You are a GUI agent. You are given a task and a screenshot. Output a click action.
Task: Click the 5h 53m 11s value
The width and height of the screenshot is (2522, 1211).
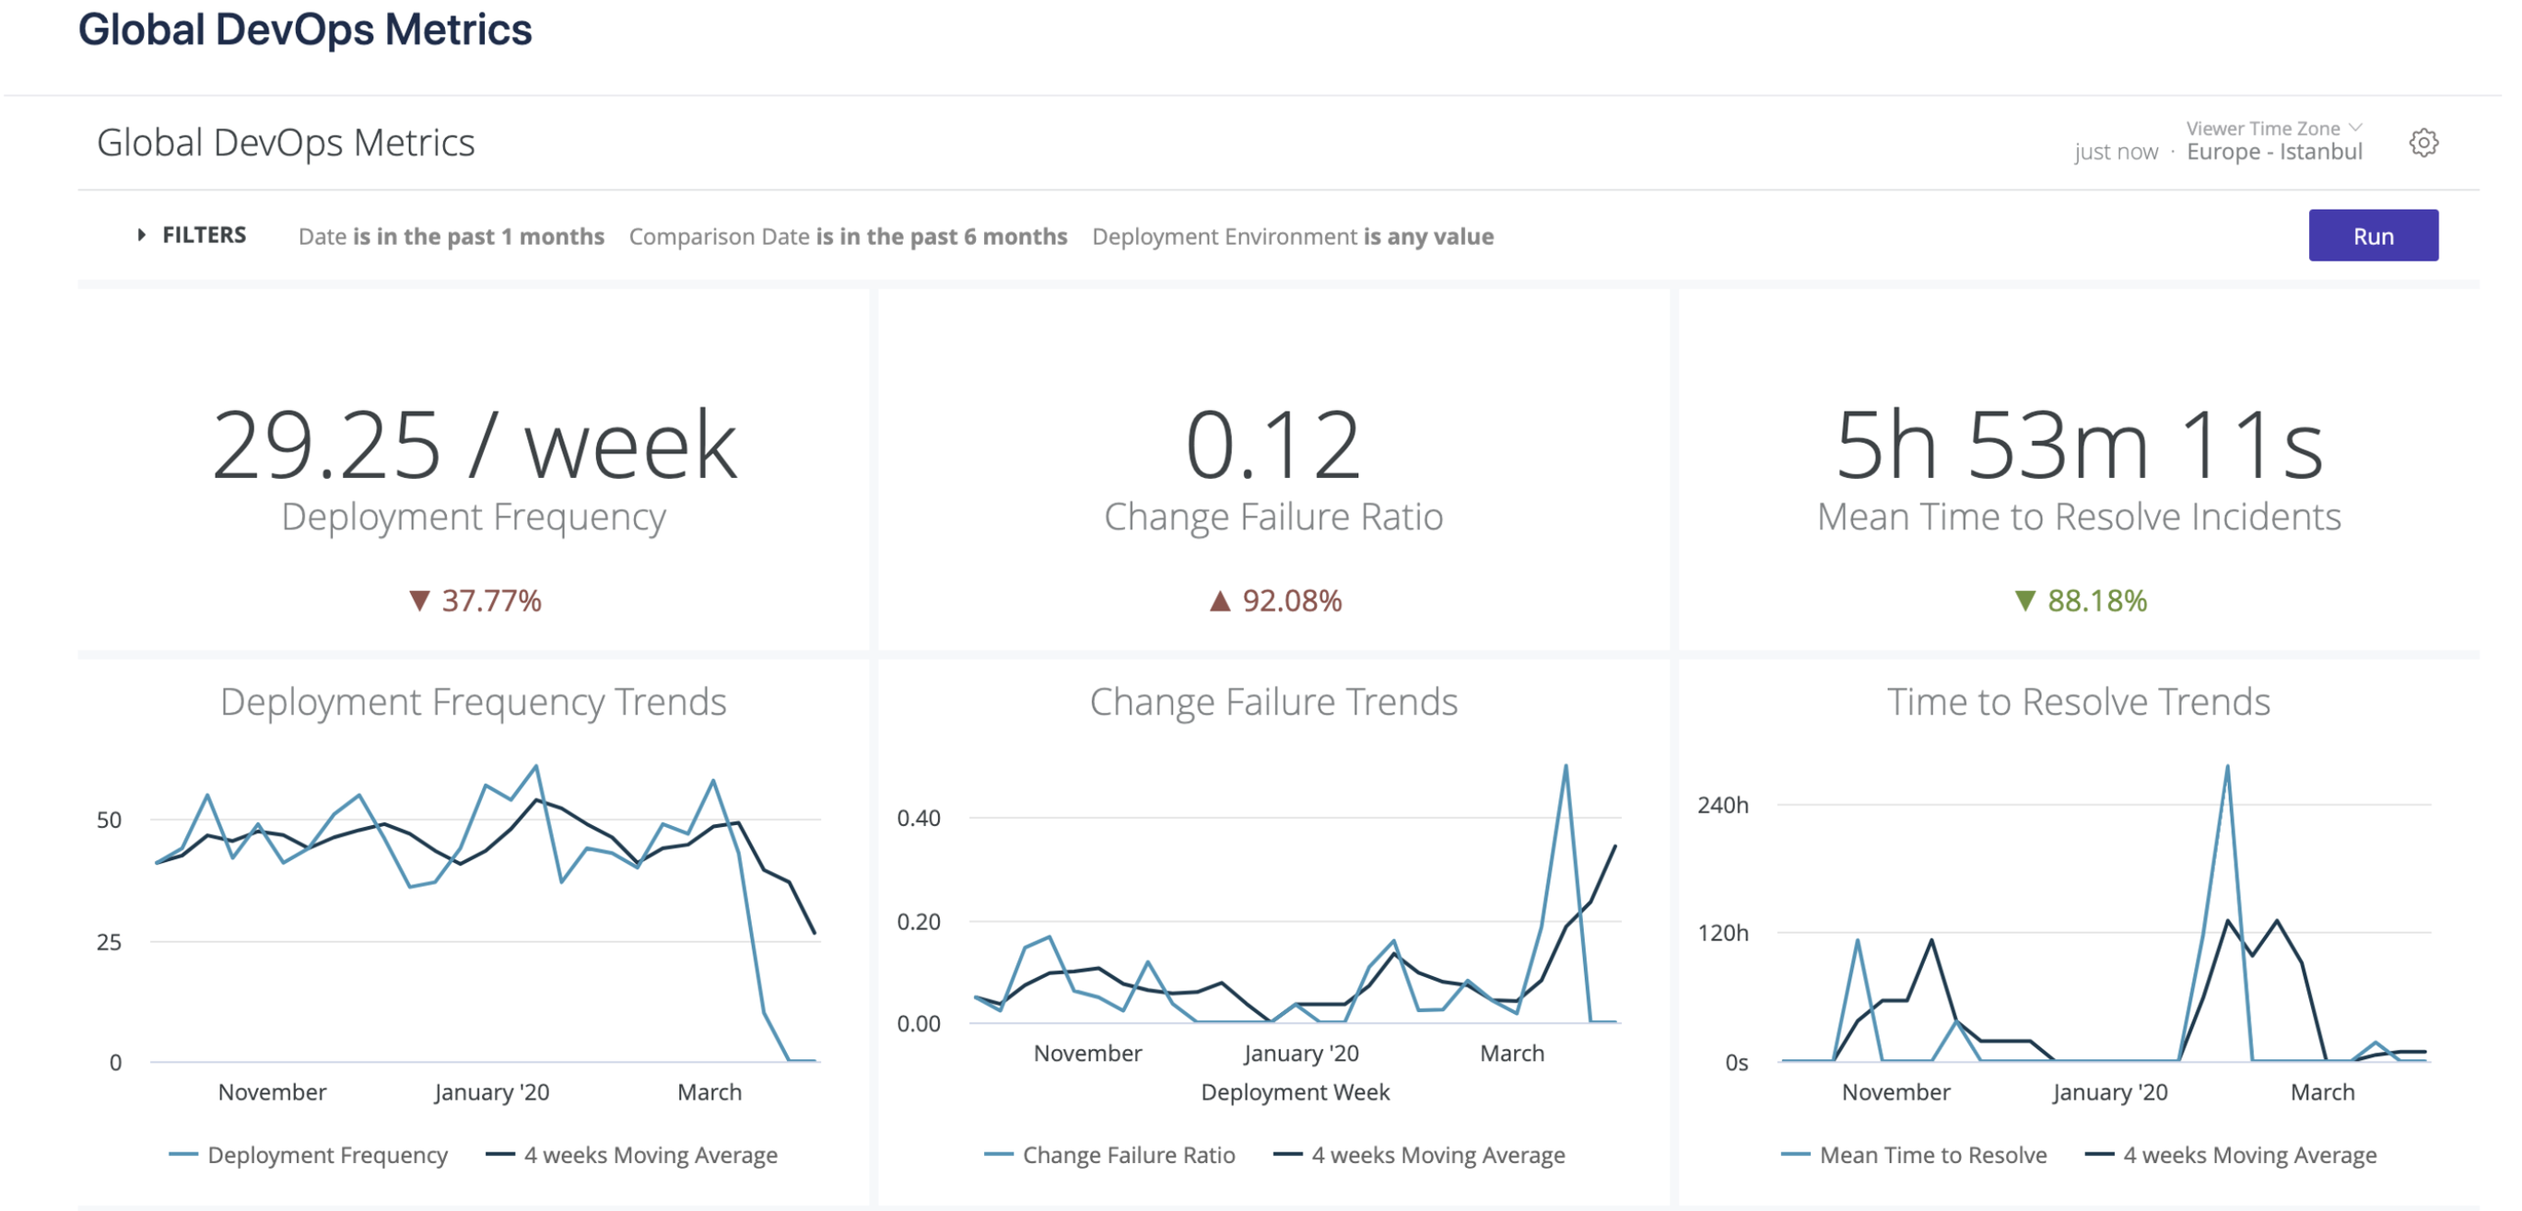point(2079,445)
